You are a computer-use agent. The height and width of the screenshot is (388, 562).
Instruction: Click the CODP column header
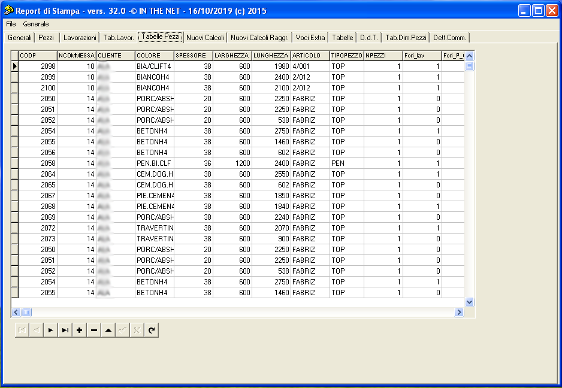(38, 56)
